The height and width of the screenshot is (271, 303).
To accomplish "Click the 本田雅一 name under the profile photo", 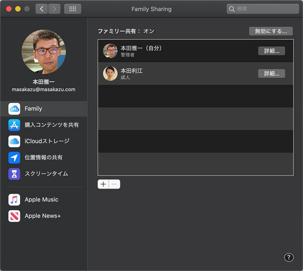I will (44, 82).
